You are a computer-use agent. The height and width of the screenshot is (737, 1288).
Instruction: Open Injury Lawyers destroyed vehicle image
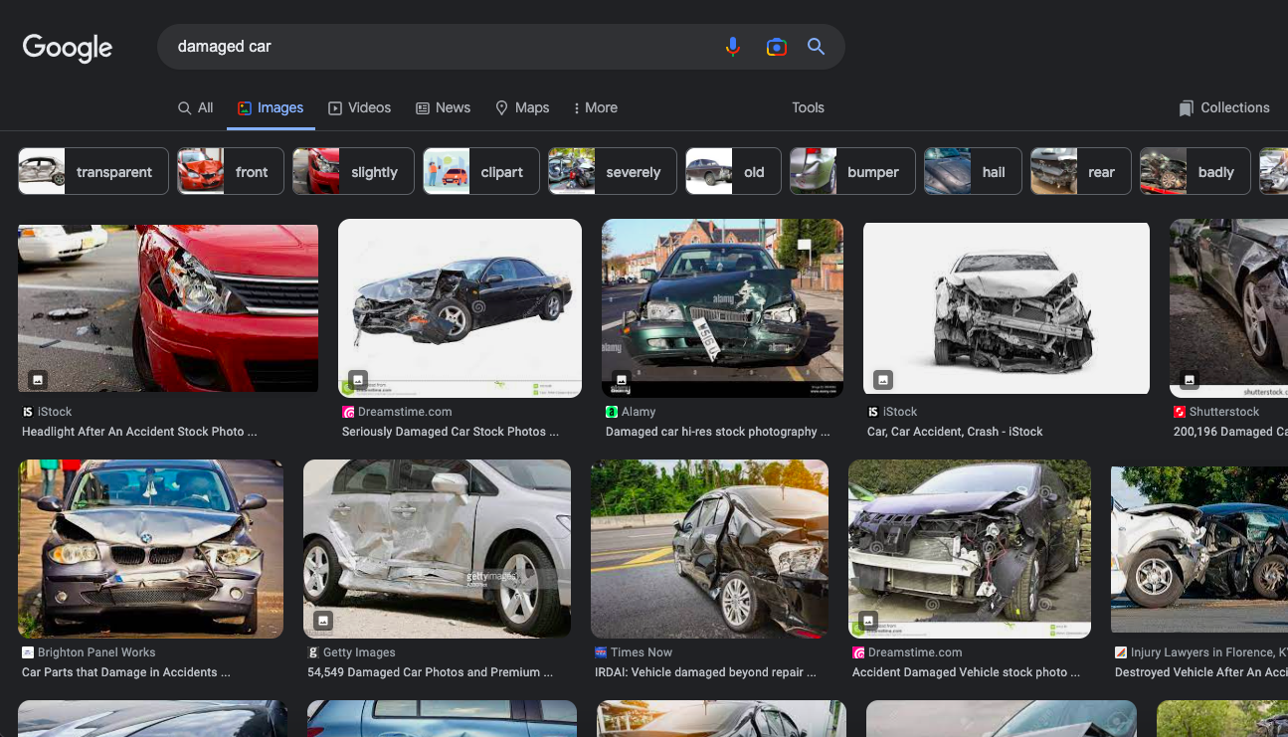tap(1199, 549)
